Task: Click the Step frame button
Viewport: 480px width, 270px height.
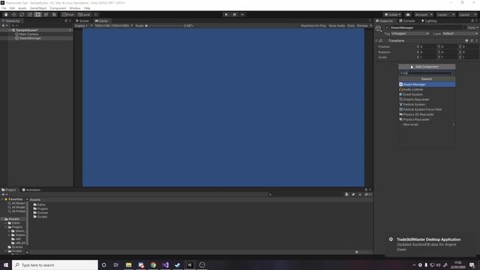Action: (x=242, y=15)
